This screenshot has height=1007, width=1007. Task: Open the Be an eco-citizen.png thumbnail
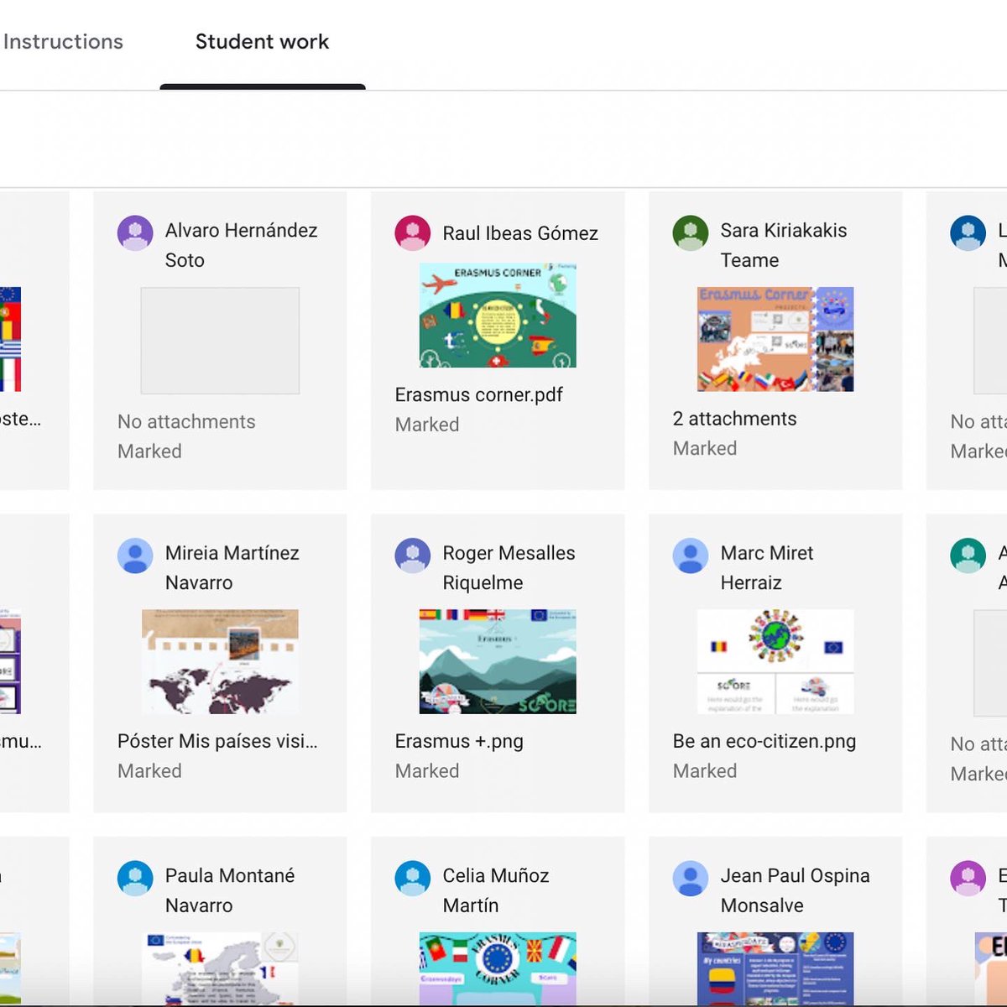click(x=775, y=661)
